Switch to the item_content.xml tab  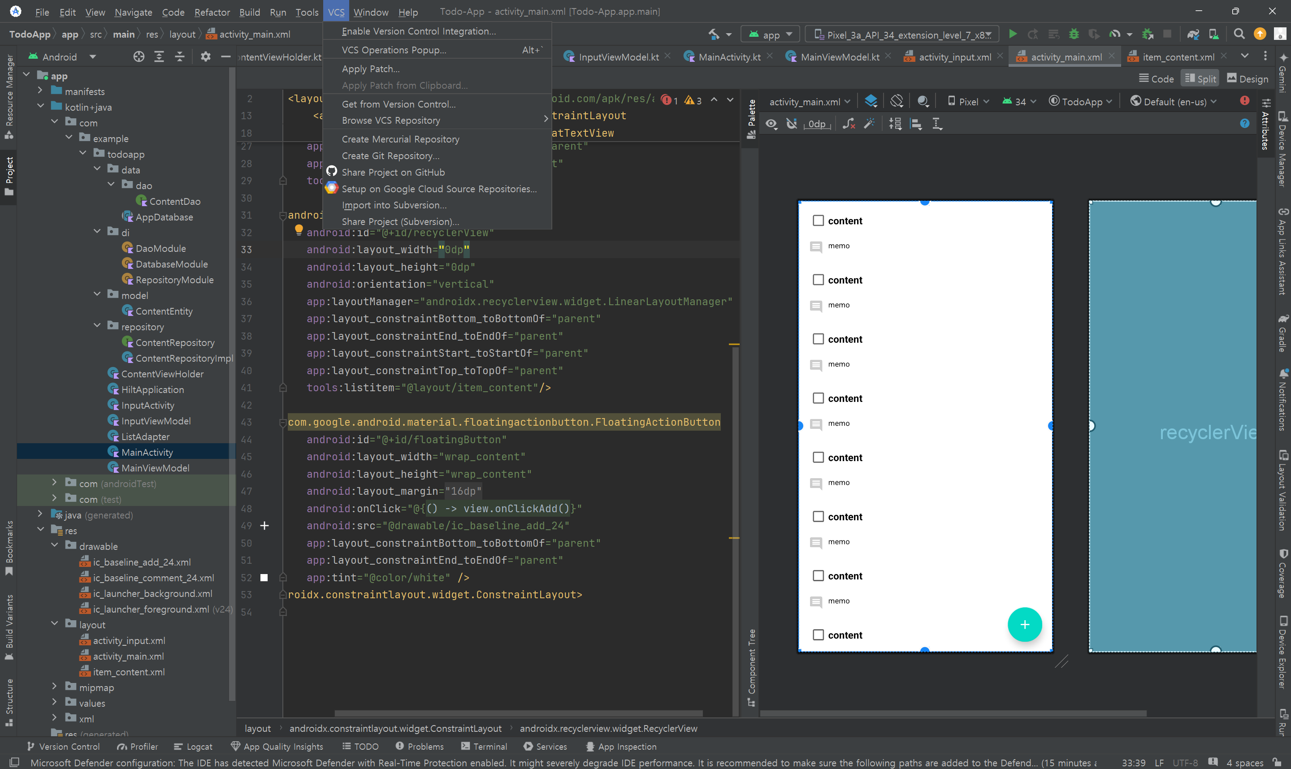pyautogui.click(x=1178, y=57)
